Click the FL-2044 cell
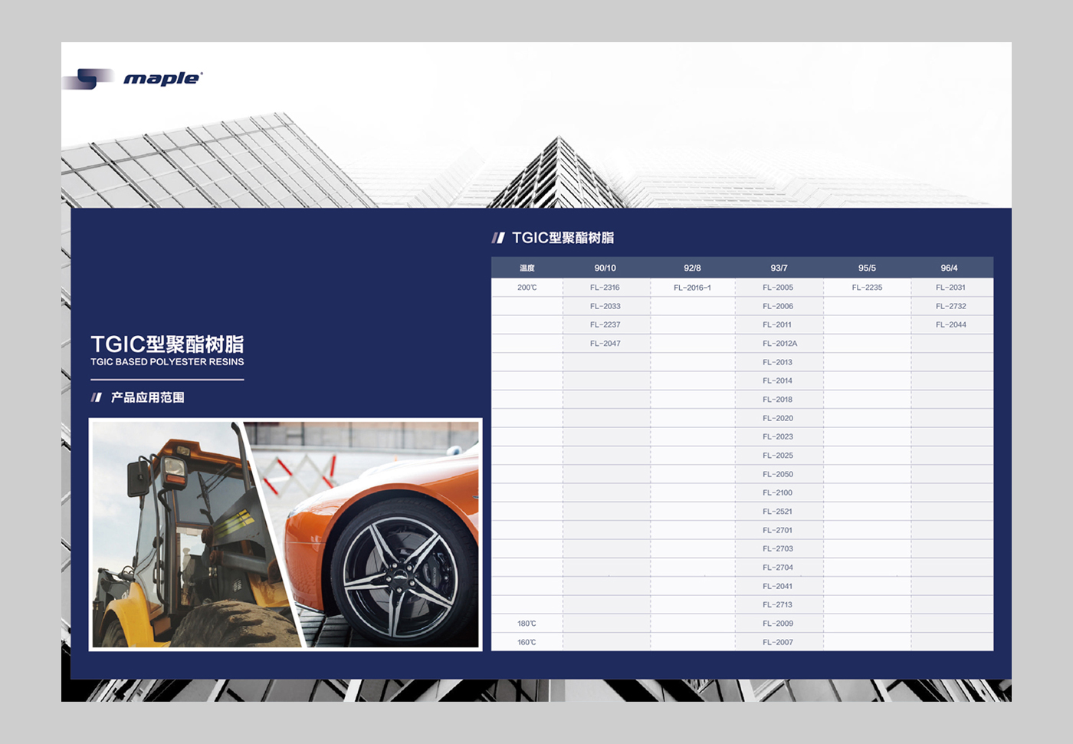Viewport: 1073px width, 744px height. [950, 324]
